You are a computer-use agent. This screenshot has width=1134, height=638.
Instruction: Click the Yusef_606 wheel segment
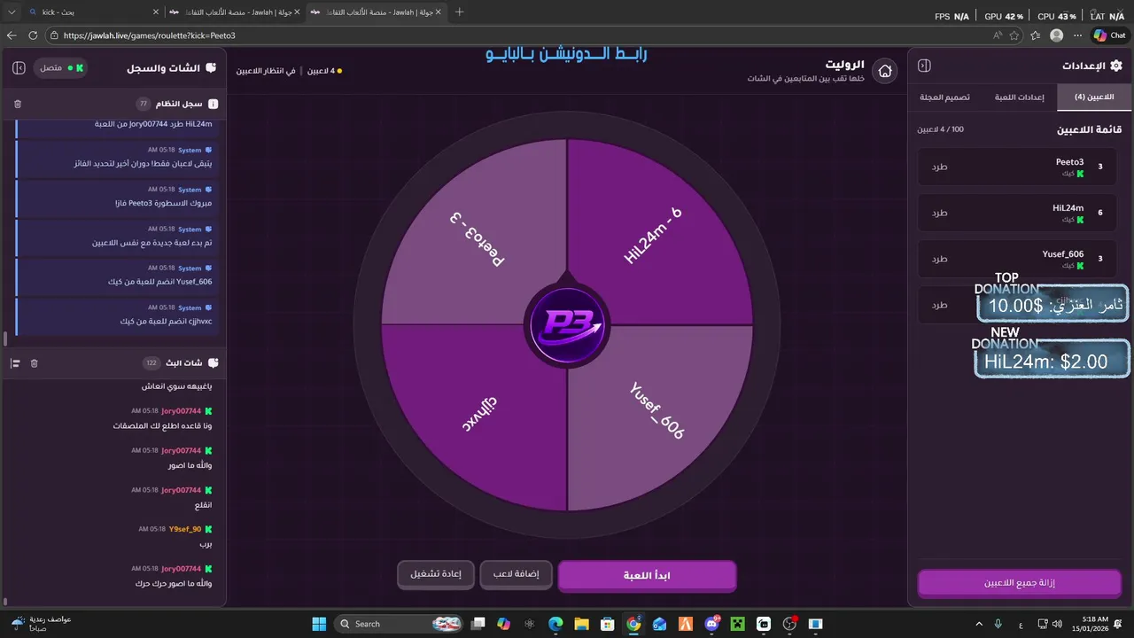tap(657, 411)
